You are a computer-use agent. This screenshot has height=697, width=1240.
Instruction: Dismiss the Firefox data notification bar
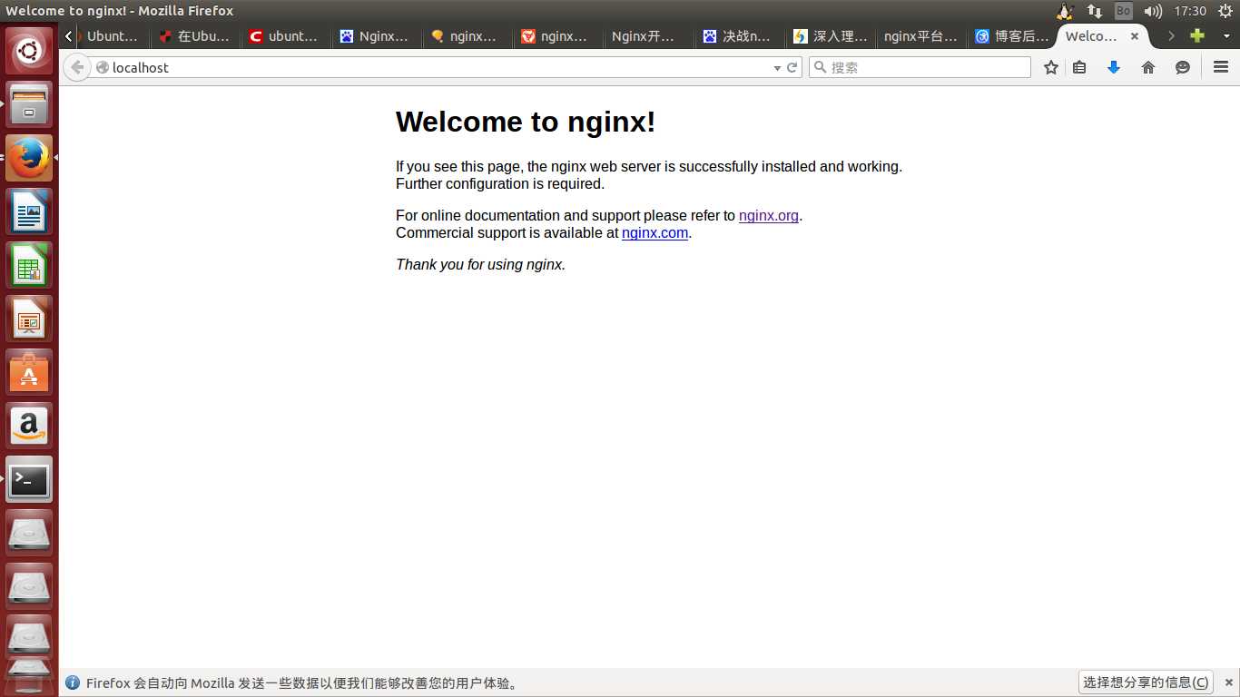coord(1229,682)
